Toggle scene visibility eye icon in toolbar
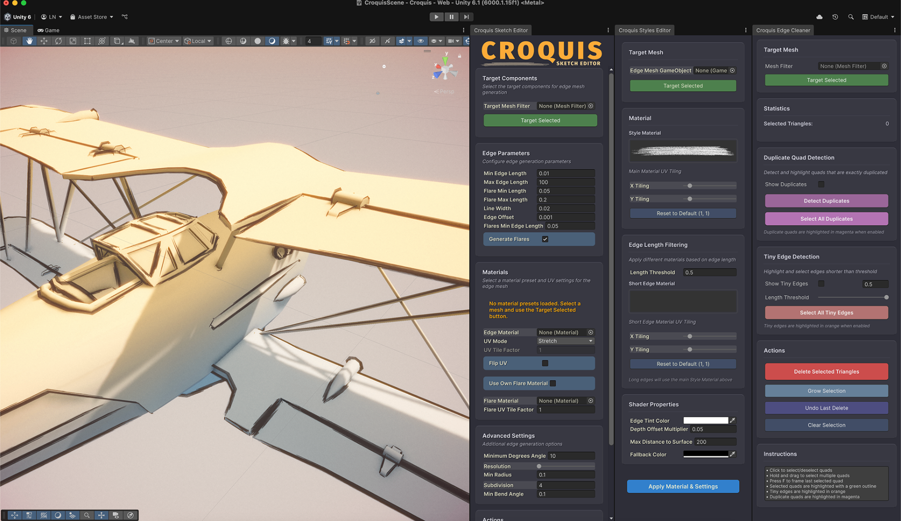The height and width of the screenshot is (521, 901). coord(420,41)
